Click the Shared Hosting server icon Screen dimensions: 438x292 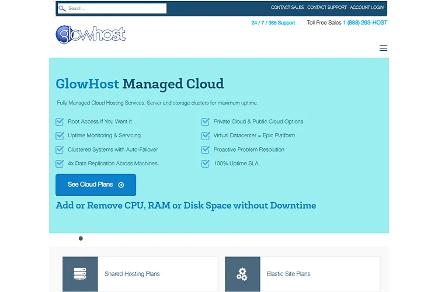[x=80, y=274]
